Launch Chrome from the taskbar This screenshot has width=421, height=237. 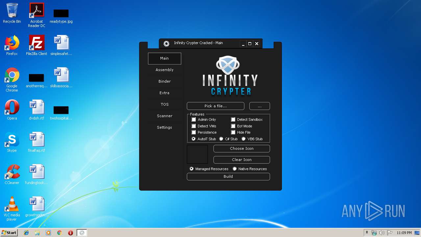pyautogui.click(x=60, y=233)
